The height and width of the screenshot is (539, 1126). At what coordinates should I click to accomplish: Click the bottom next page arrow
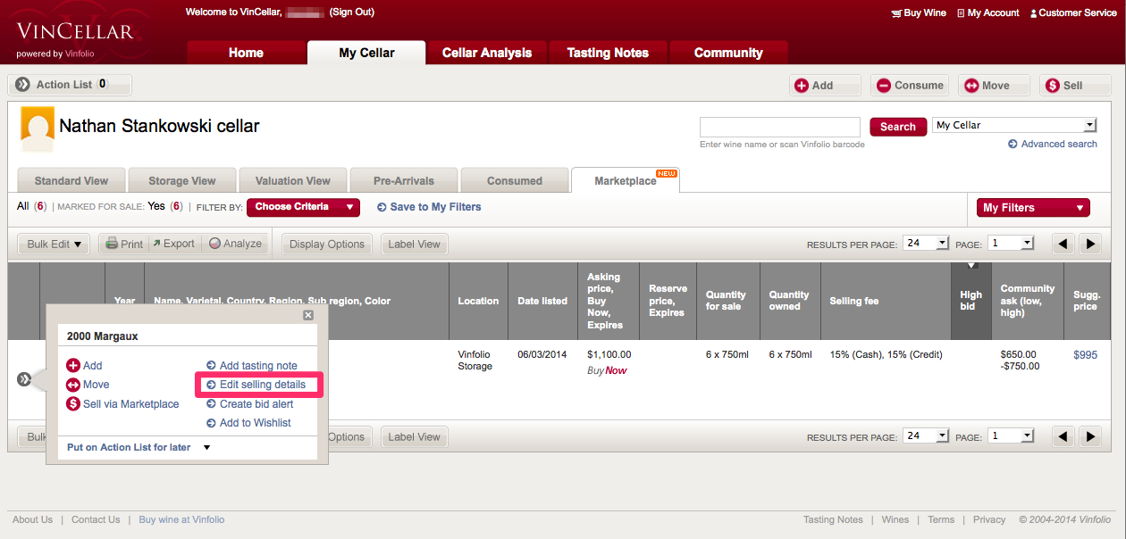[1089, 436]
